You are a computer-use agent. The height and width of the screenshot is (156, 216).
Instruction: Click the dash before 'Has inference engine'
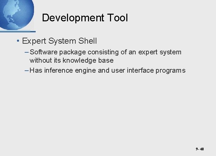27,70
